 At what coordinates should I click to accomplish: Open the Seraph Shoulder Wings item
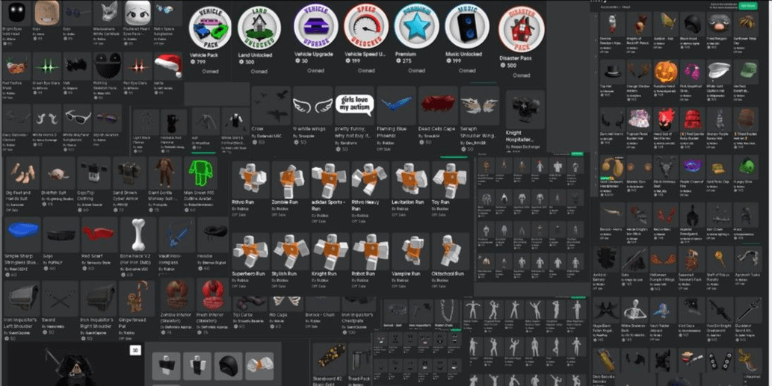point(480,106)
